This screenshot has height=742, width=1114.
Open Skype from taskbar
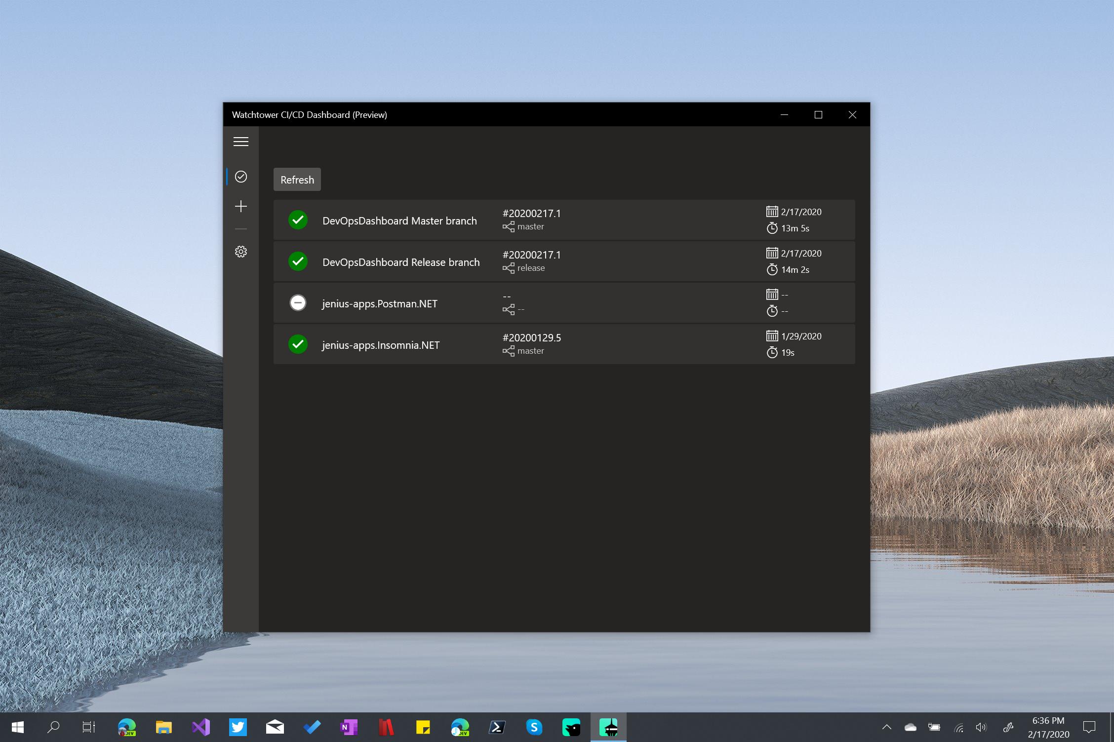tap(534, 727)
